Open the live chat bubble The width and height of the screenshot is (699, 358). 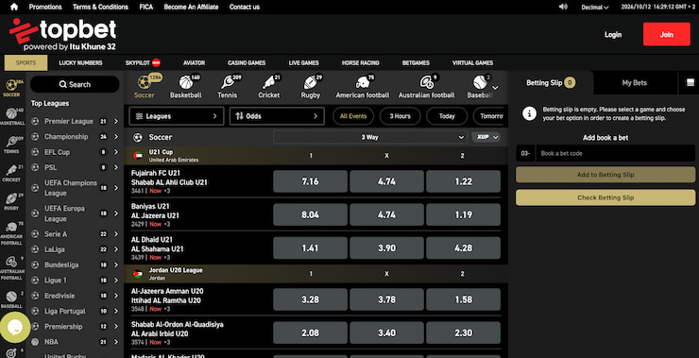click(x=15, y=328)
